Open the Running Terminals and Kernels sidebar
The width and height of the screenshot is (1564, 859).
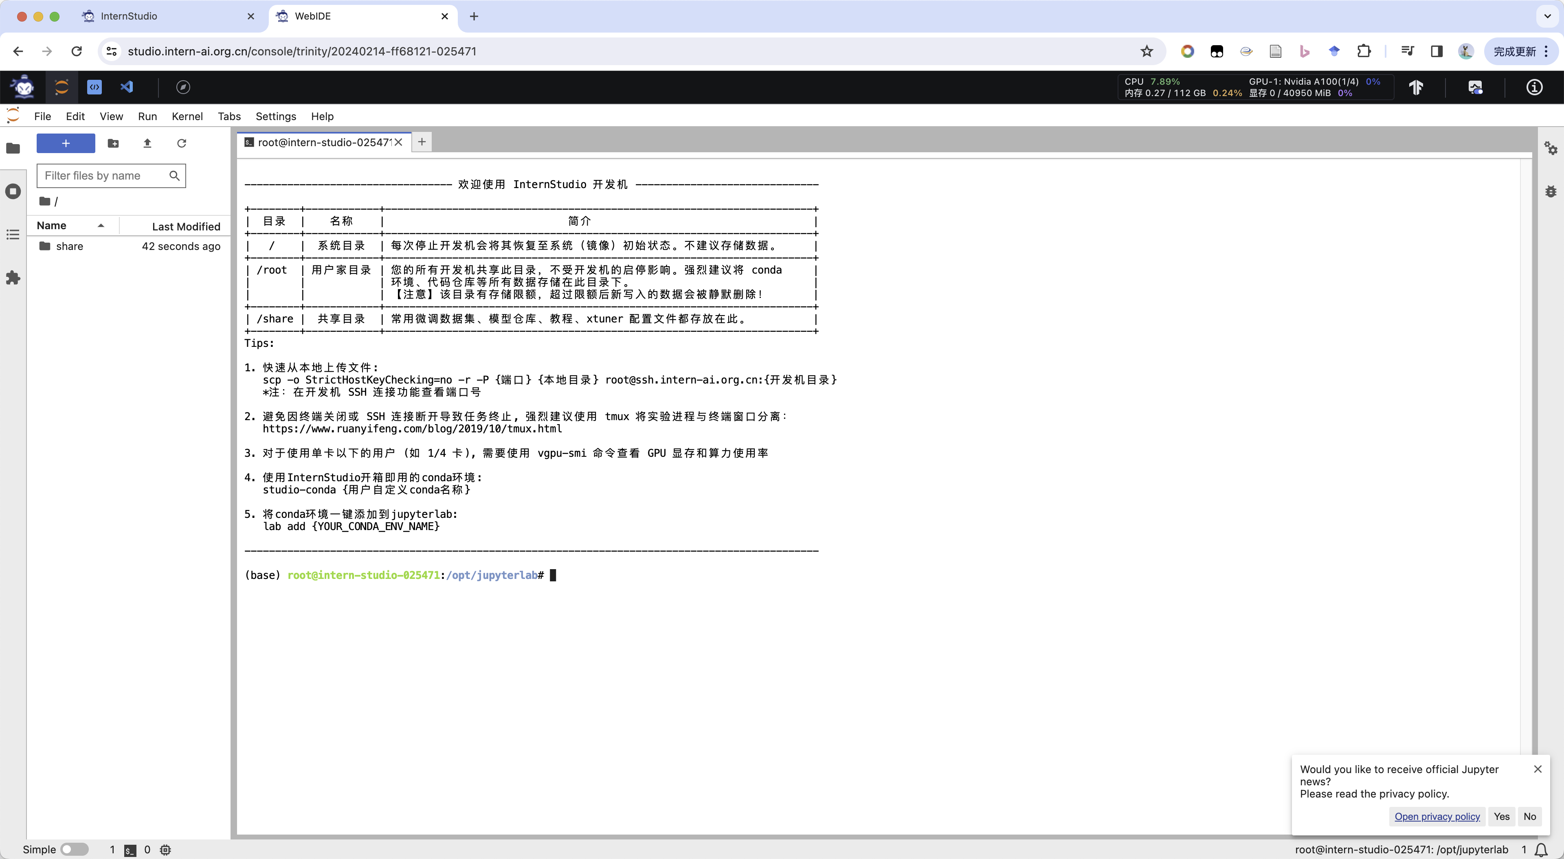coord(13,191)
